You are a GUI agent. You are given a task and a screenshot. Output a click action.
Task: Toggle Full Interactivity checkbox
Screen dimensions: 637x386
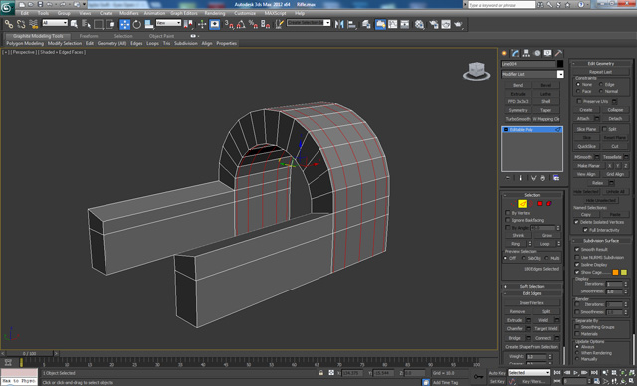click(585, 230)
